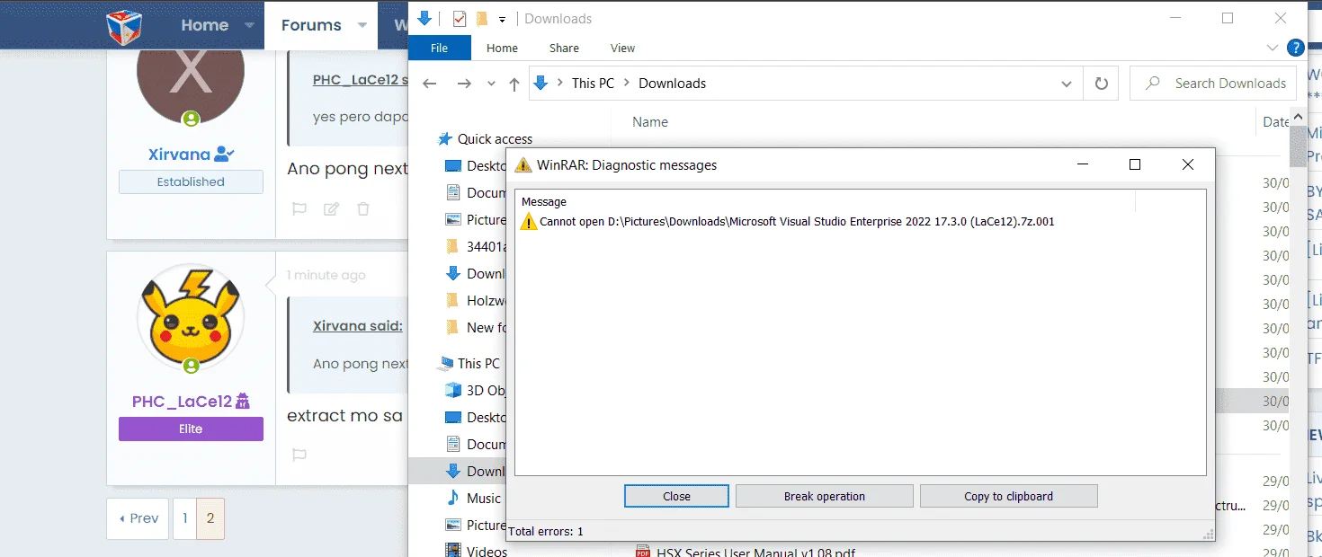The height and width of the screenshot is (557, 1322).
Task: Click the New folder icon in Explorer title bar
Action: pyautogui.click(x=482, y=19)
